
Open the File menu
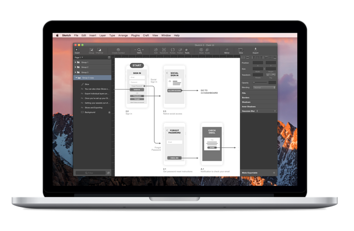click(x=76, y=36)
